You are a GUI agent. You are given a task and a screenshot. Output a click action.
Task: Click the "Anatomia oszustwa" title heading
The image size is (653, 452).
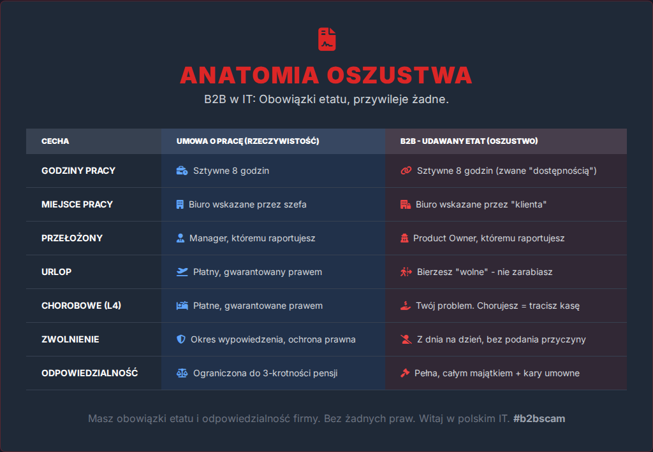point(326,75)
